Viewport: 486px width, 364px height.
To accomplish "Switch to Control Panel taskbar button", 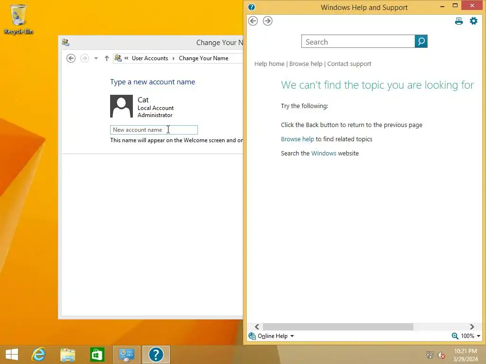I will [x=126, y=355].
